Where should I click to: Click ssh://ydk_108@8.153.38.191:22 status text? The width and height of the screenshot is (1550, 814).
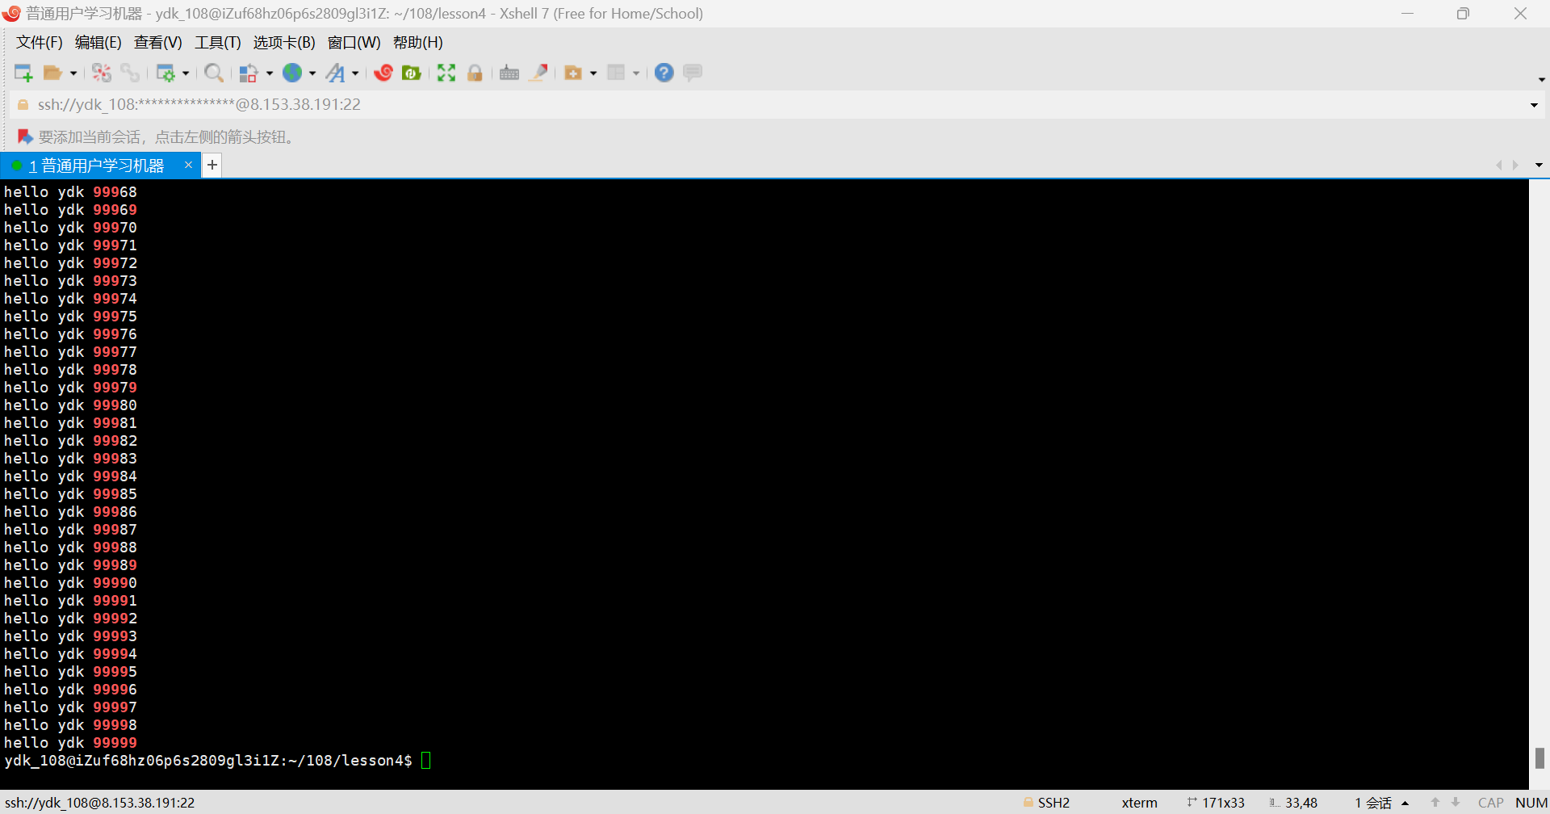(100, 803)
